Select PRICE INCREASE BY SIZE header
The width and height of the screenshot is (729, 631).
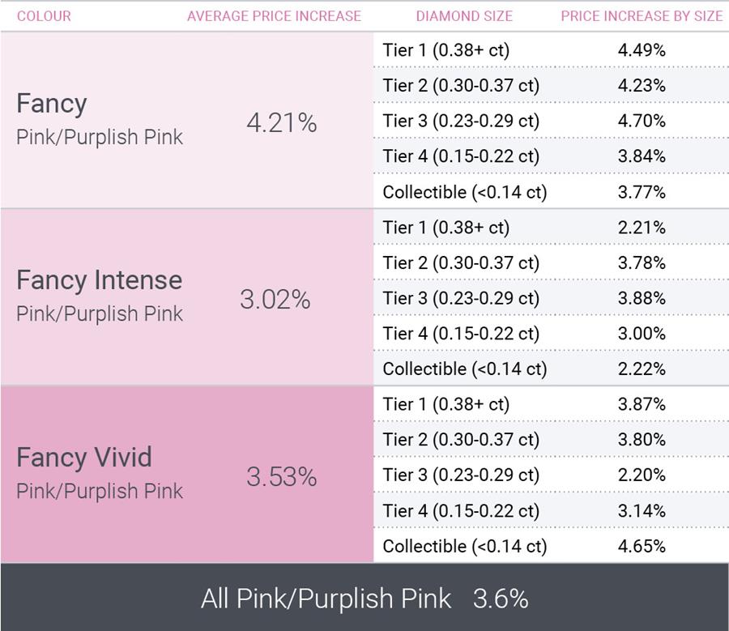coord(642,16)
